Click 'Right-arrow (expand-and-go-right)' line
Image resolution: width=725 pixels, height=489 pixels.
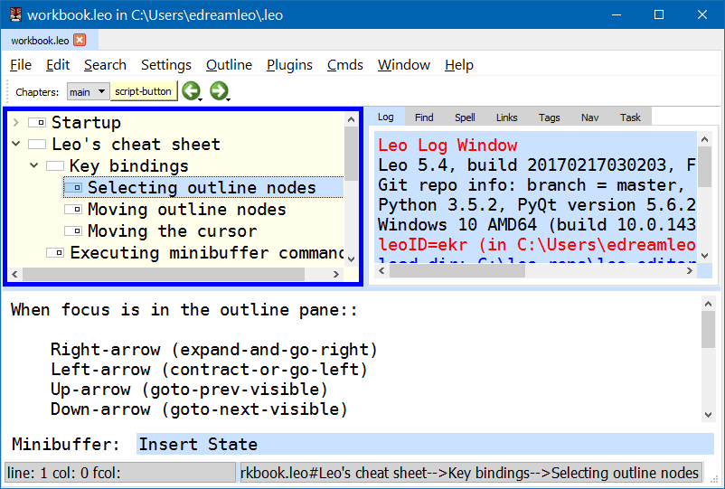click(x=214, y=350)
